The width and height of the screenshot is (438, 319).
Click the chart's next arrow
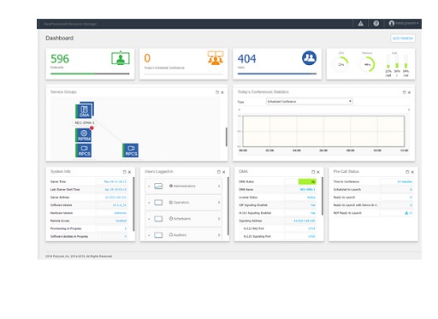click(409, 109)
